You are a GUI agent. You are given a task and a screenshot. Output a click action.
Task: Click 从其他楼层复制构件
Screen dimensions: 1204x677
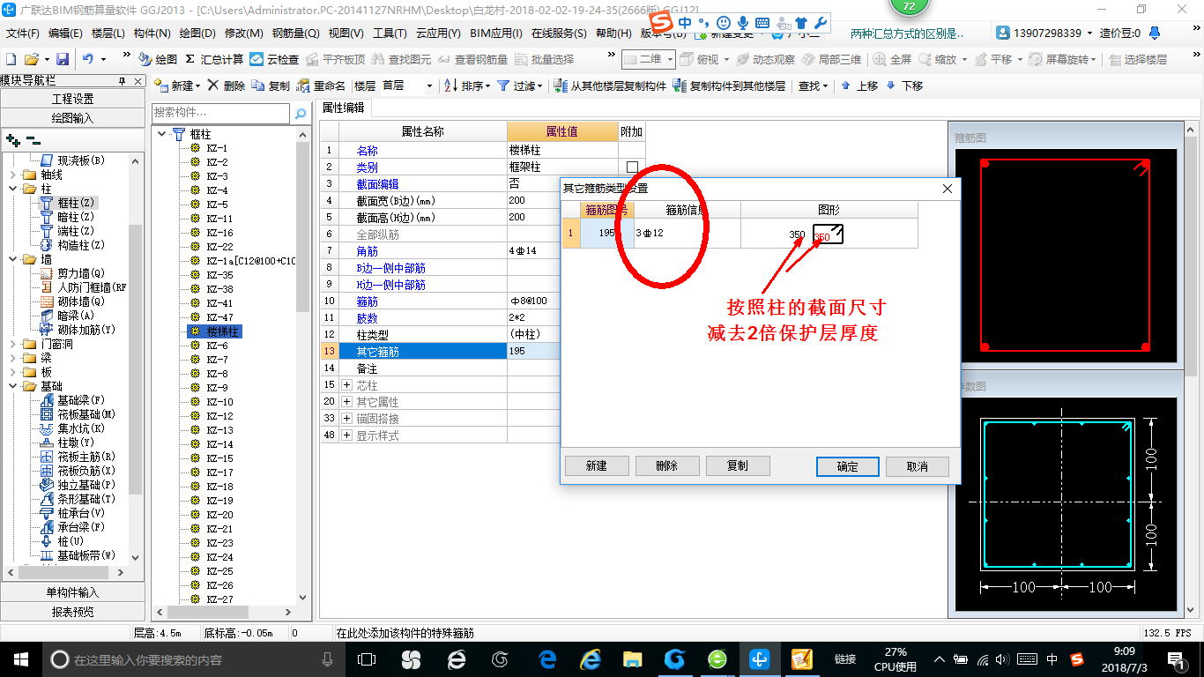click(611, 86)
